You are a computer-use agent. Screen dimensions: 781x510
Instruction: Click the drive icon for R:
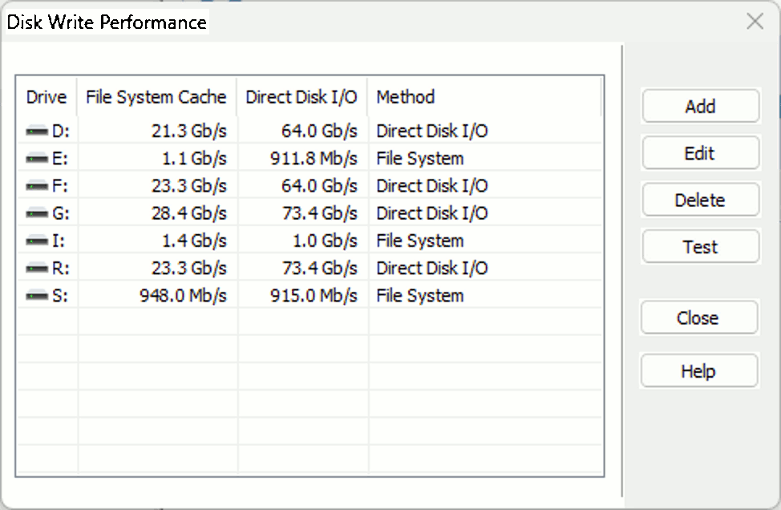point(37,269)
